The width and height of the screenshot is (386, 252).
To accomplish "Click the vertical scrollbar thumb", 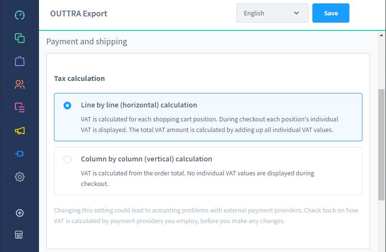I will coord(381,145).
